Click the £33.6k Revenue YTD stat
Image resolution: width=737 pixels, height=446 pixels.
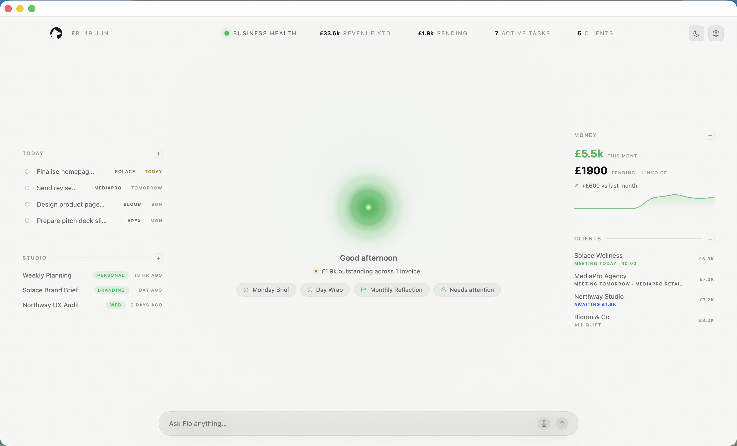(x=355, y=33)
